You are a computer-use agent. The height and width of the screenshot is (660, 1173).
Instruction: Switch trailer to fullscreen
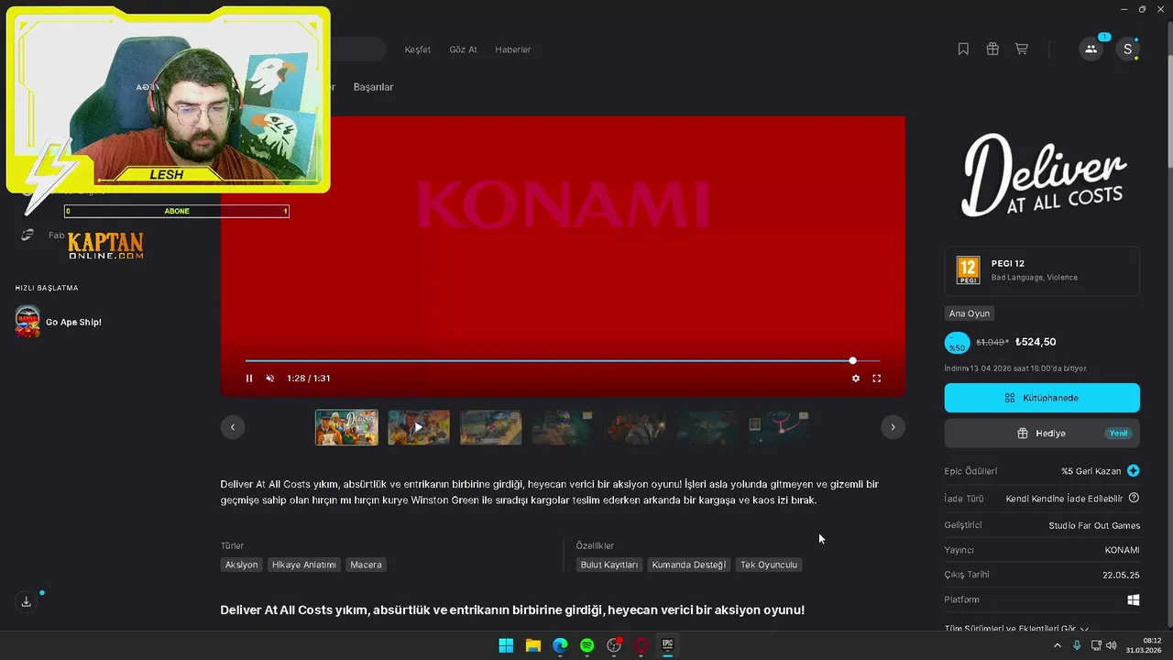point(876,379)
